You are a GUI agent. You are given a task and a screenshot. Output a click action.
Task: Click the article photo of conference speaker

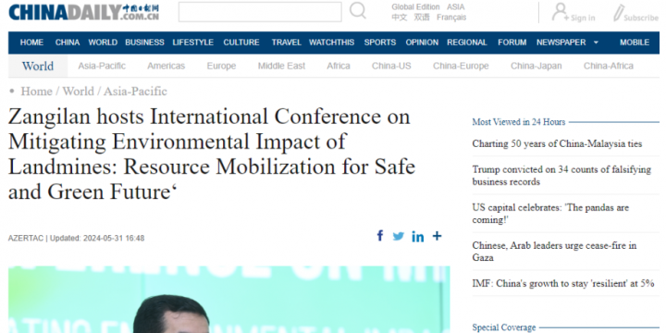(229, 300)
